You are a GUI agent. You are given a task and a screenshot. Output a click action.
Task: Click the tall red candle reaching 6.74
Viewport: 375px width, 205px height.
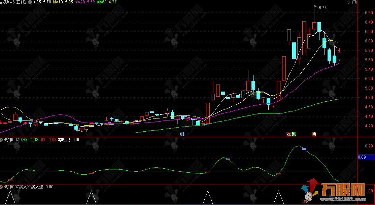pos(314,26)
